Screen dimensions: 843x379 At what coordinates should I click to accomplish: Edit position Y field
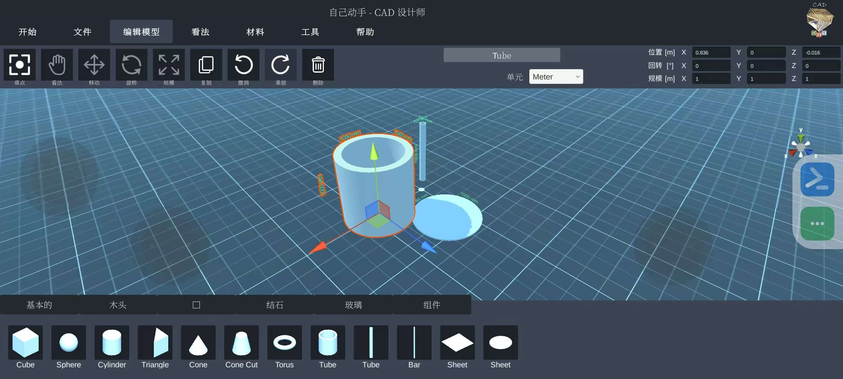766,52
